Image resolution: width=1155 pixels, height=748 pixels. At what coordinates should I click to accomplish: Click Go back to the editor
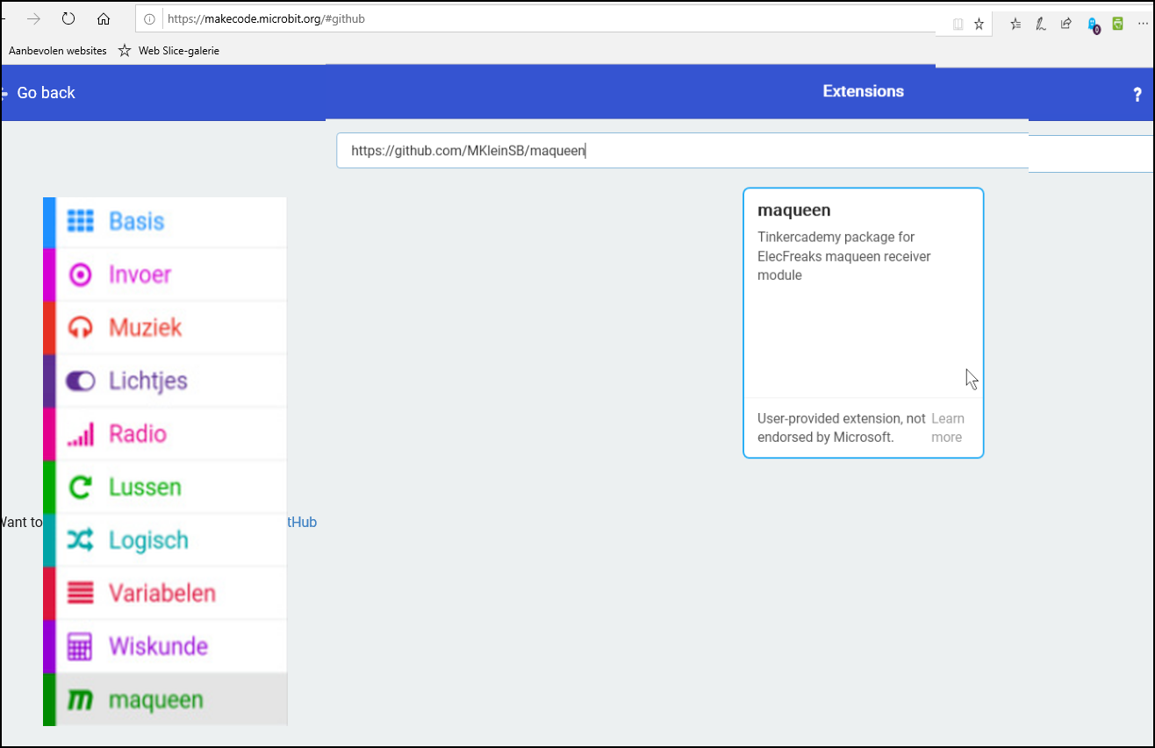point(39,93)
